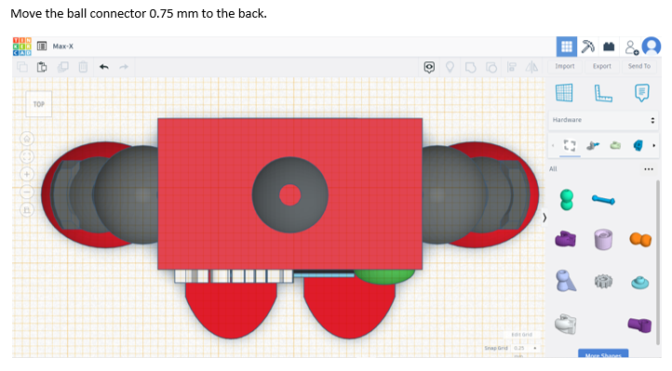Click the Edit Grid link
Screen dimensions: 672x371
[521, 335]
